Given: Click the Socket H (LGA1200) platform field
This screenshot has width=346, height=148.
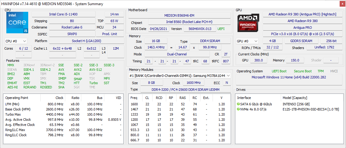Looking at the screenshot, I should pyautogui.click(x=86, y=41).
